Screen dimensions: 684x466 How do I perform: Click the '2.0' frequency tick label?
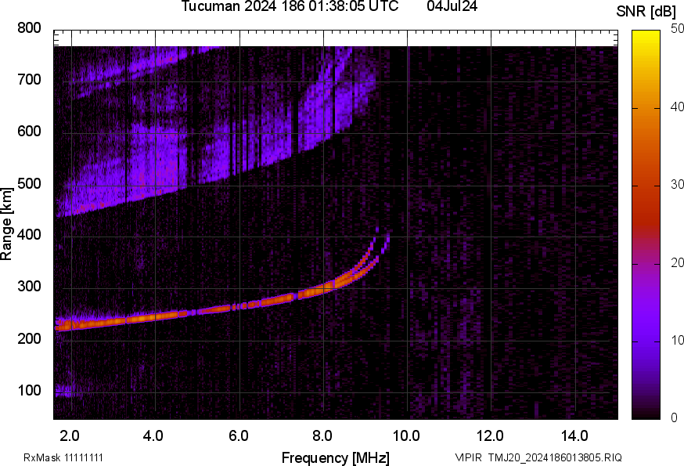(70, 436)
